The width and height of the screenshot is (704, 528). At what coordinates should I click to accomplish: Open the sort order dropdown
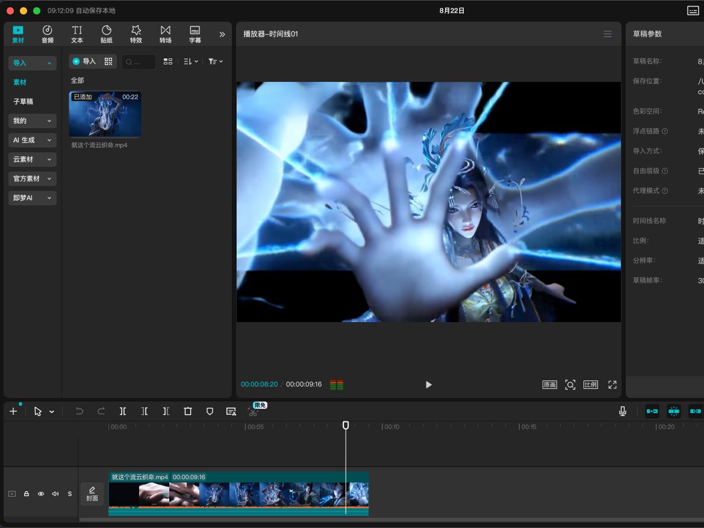click(191, 61)
